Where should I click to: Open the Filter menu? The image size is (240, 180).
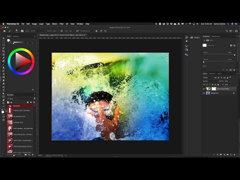click(x=61, y=24)
